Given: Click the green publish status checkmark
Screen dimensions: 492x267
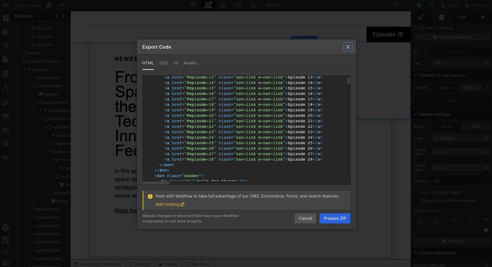Looking at the screenshot, I should (419, 5).
